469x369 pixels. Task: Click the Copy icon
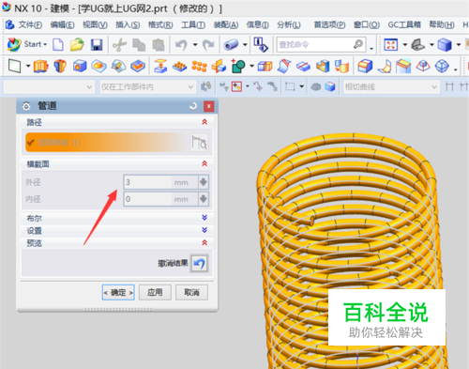coord(139,45)
